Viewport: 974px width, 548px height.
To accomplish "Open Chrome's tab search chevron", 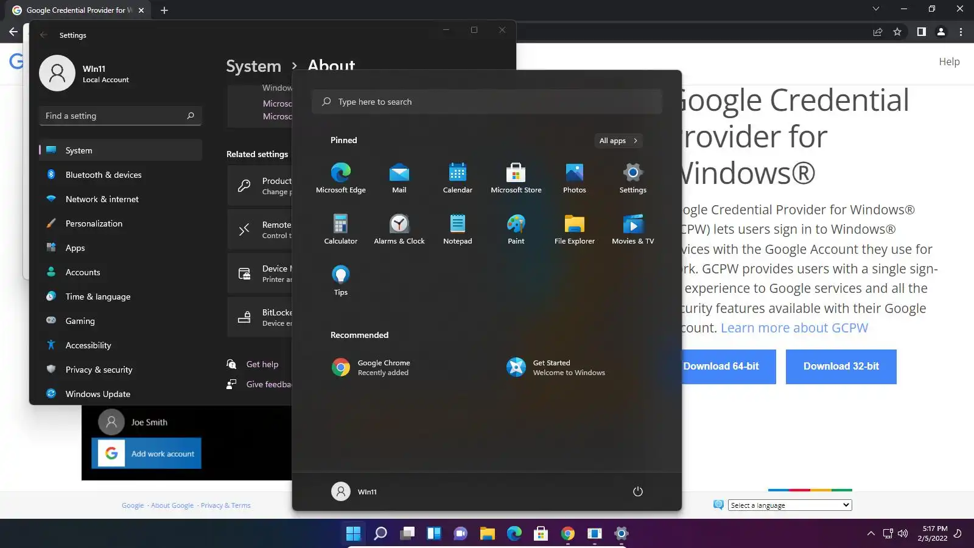I will click(x=876, y=9).
